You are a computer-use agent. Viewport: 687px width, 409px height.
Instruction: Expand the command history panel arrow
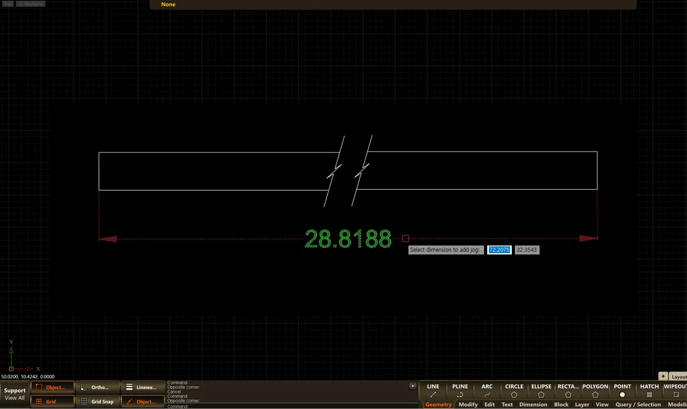pyautogui.click(x=413, y=386)
